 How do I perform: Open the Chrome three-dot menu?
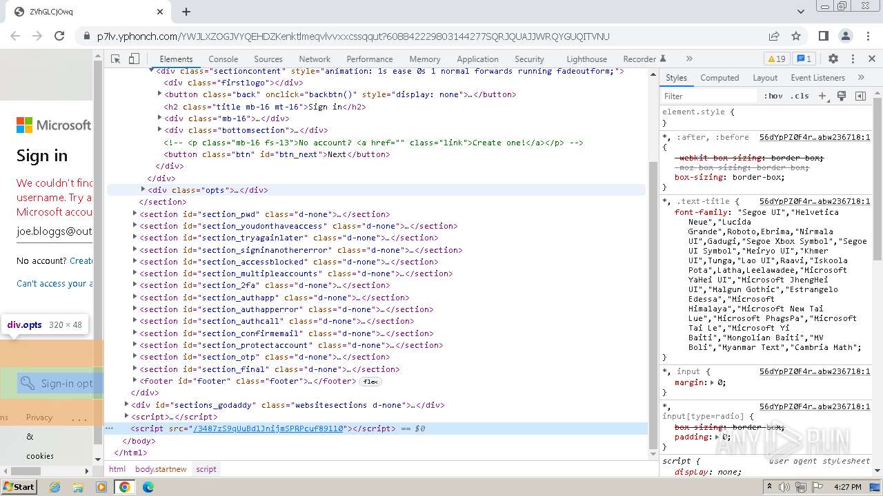(x=868, y=37)
